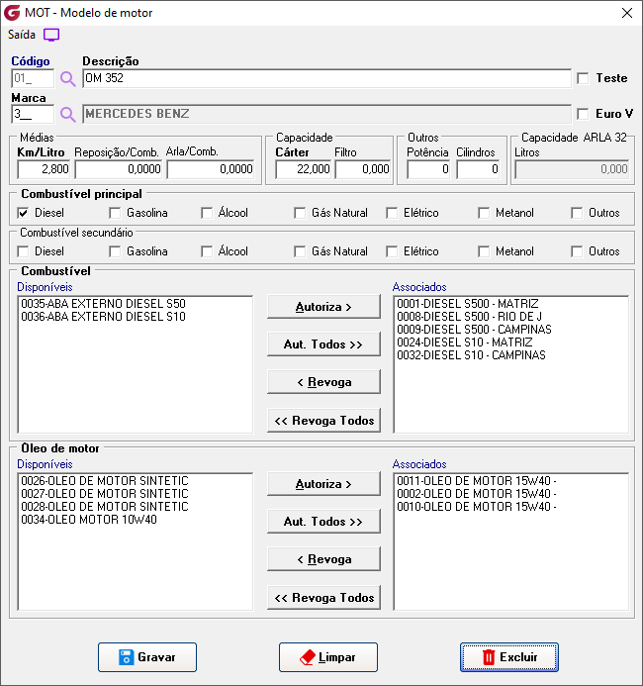Click the Potência input field
Screen dimensions: 643x686
pyautogui.click(x=428, y=169)
